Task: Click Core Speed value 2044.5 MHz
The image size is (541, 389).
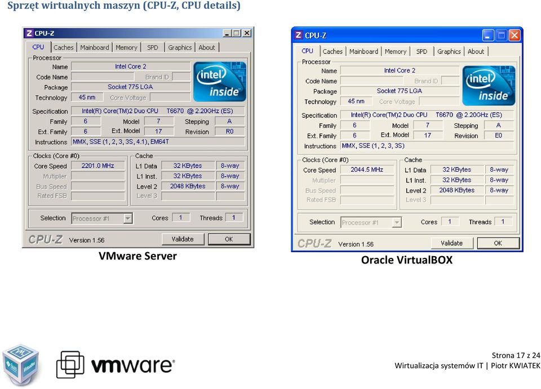Action: point(367,169)
